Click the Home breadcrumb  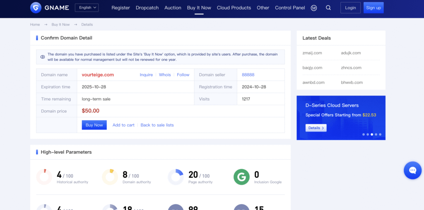coord(35,24)
